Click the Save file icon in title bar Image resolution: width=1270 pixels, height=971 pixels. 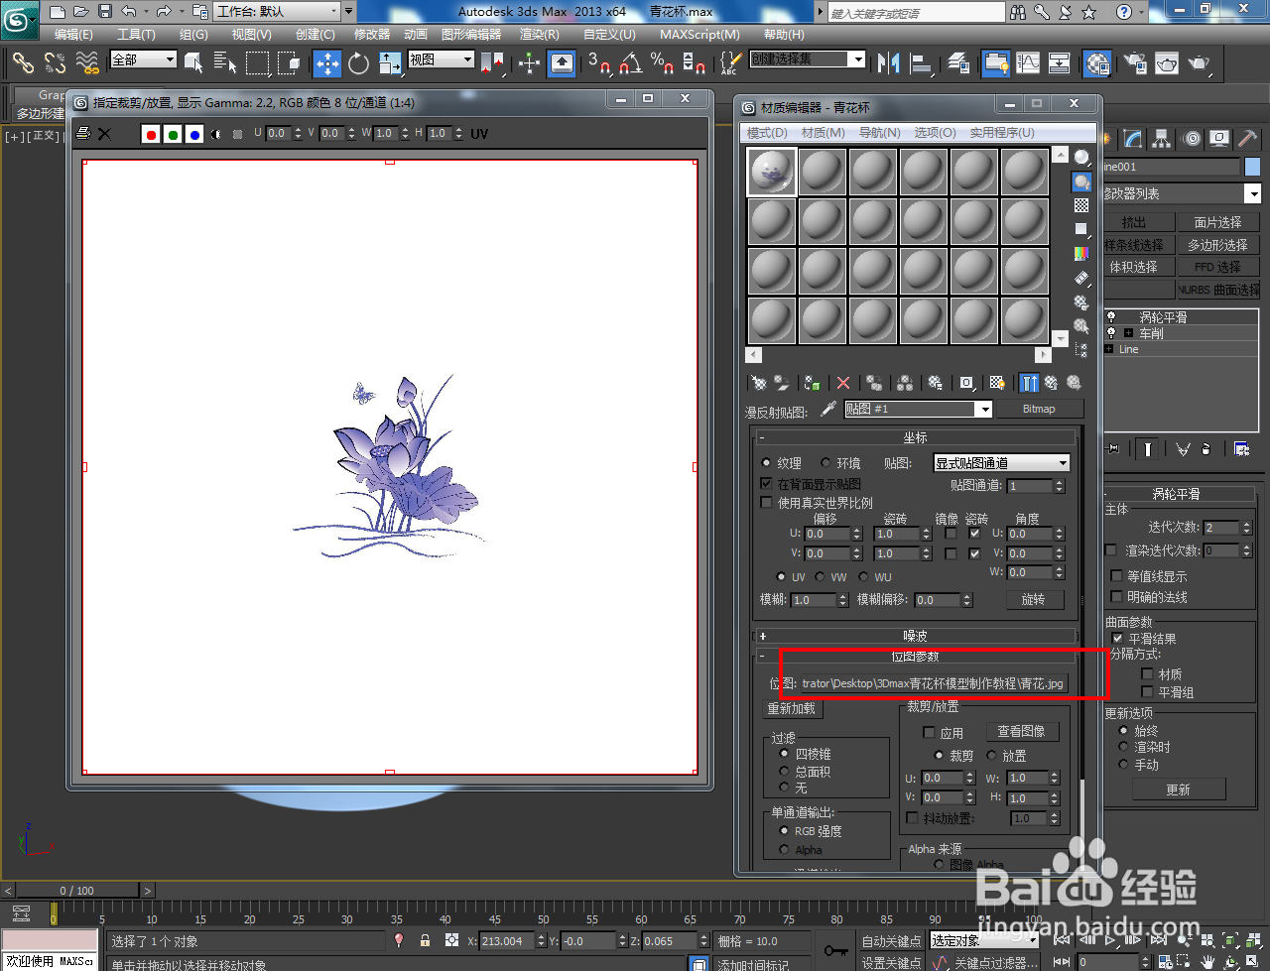click(105, 12)
